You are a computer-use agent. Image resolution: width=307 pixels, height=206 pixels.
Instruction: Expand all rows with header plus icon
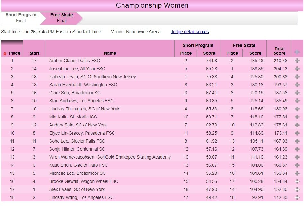[297, 52]
